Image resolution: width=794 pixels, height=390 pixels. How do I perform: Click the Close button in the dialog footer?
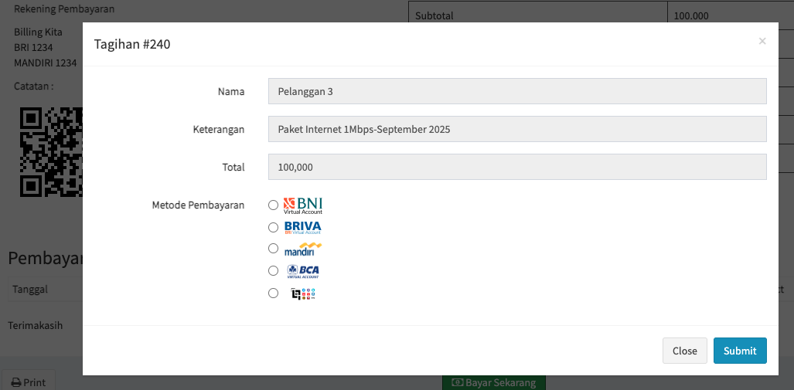(x=684, y=351)
